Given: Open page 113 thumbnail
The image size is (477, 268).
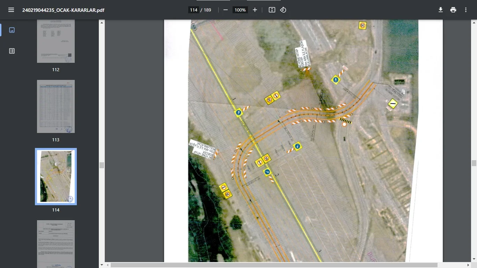Looking at the screenshot, I should [x=56, y=106].
